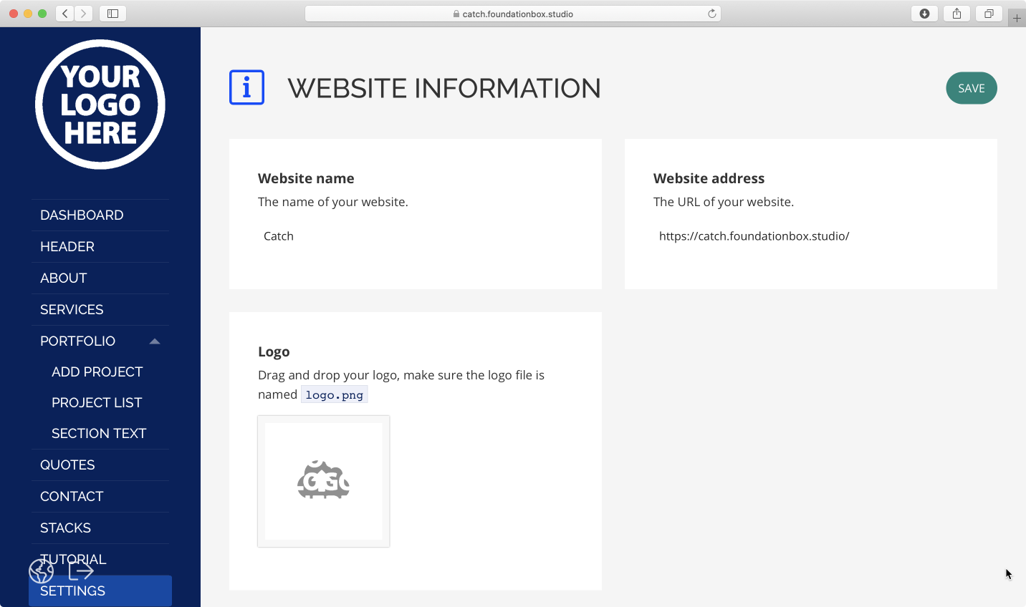Go back with browser arrow

(x=65, y=14)
